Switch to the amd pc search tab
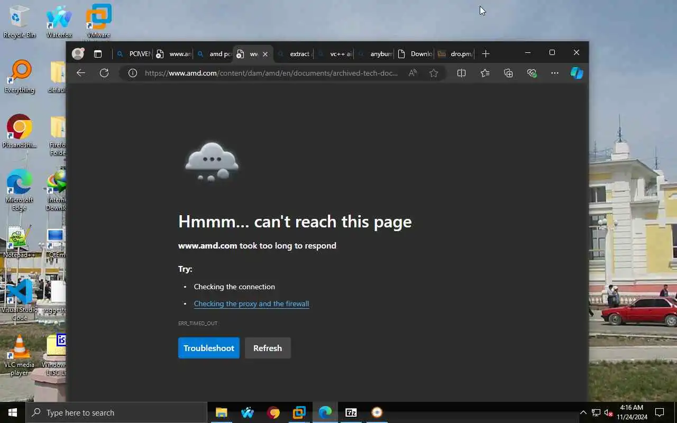677x423 pixels. tap(214, 54)
